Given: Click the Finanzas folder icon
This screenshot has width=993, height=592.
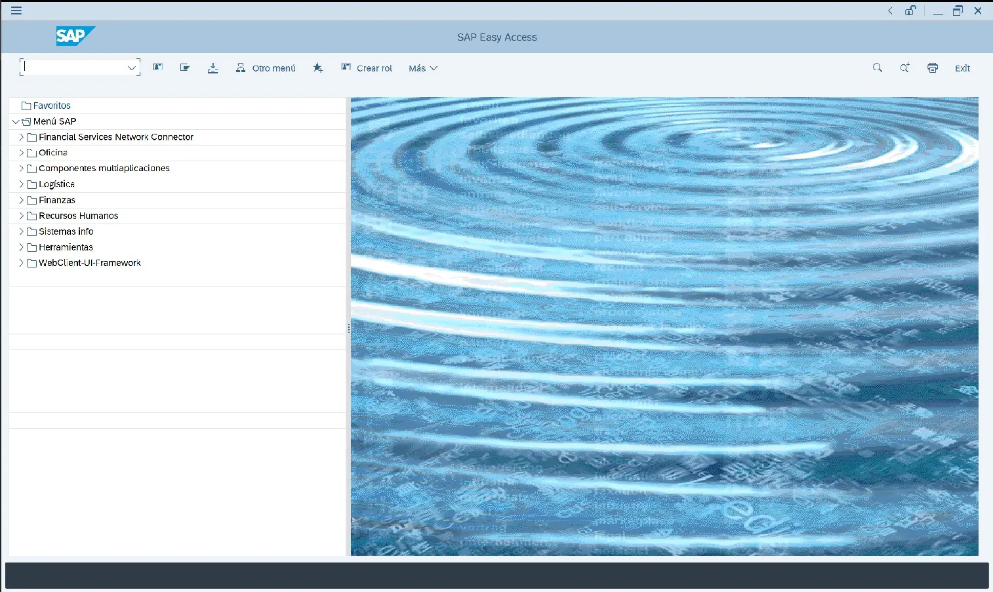Looking at the screenshot, I should pyautogui.click(x=31, y=200).
